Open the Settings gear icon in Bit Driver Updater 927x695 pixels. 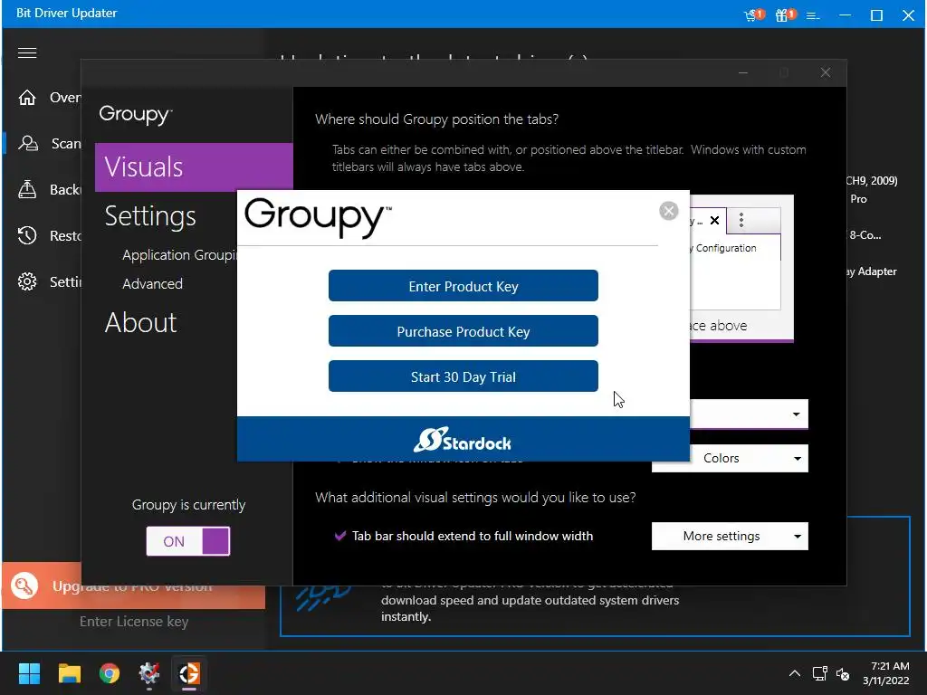pyautogui.click(x=27, y=281)
